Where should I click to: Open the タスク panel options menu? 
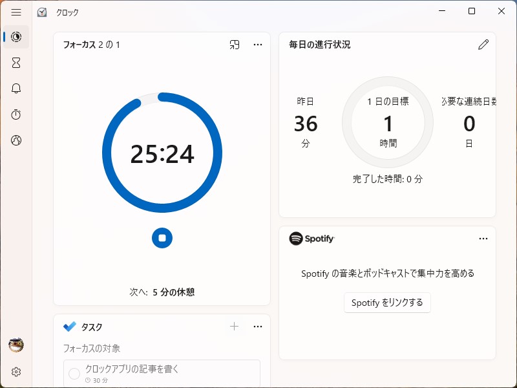pos(258,327)
